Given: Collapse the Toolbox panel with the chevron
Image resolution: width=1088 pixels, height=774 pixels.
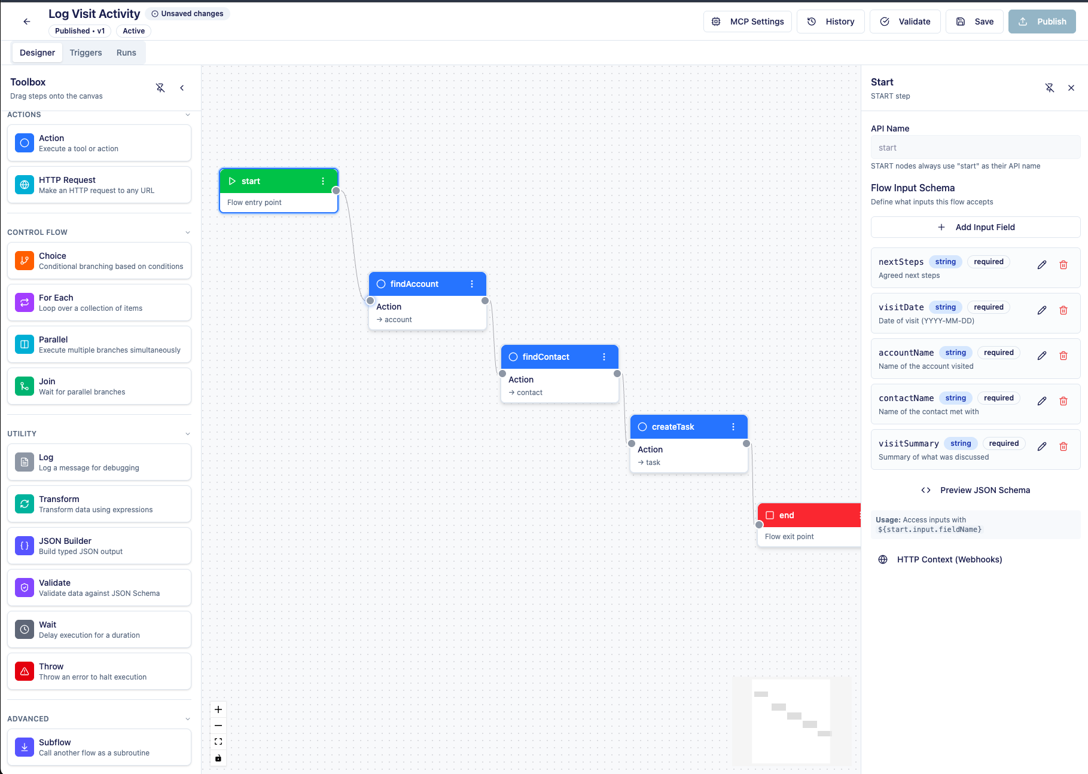Looking at the screenshot, I should [x=182, y=88].
